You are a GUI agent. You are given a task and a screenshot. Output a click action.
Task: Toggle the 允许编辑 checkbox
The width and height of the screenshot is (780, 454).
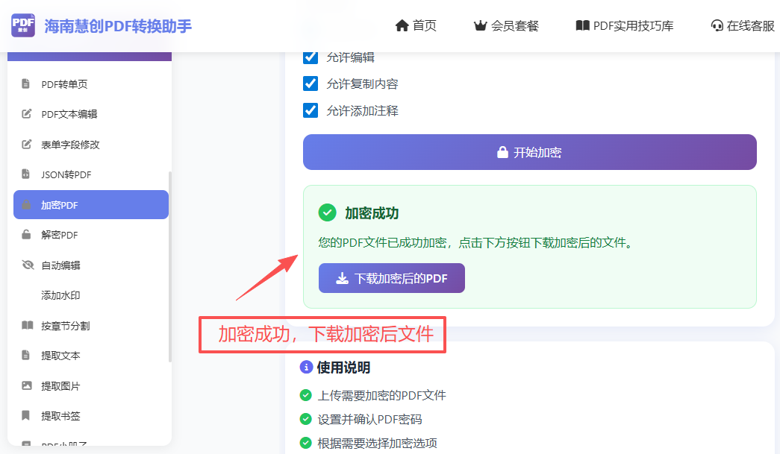311,57
